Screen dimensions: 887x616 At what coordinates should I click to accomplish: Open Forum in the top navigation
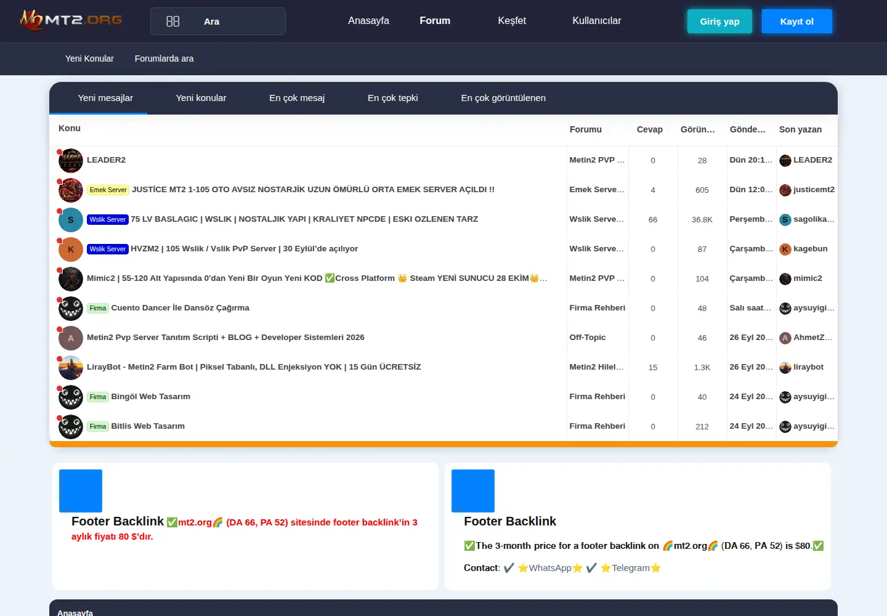tap(435, 21)
